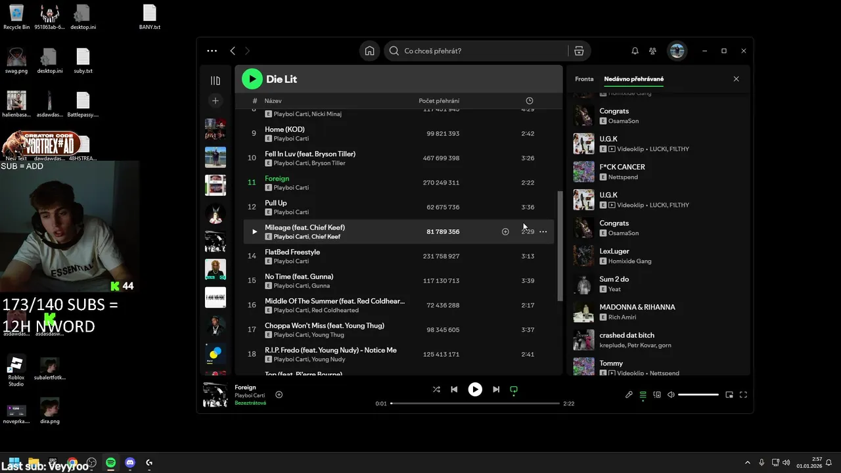Open BANY.txt on the desktop

[x=150, y=16]
